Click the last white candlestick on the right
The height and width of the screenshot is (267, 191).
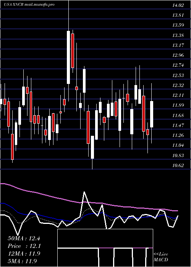(x=152, y=114)
